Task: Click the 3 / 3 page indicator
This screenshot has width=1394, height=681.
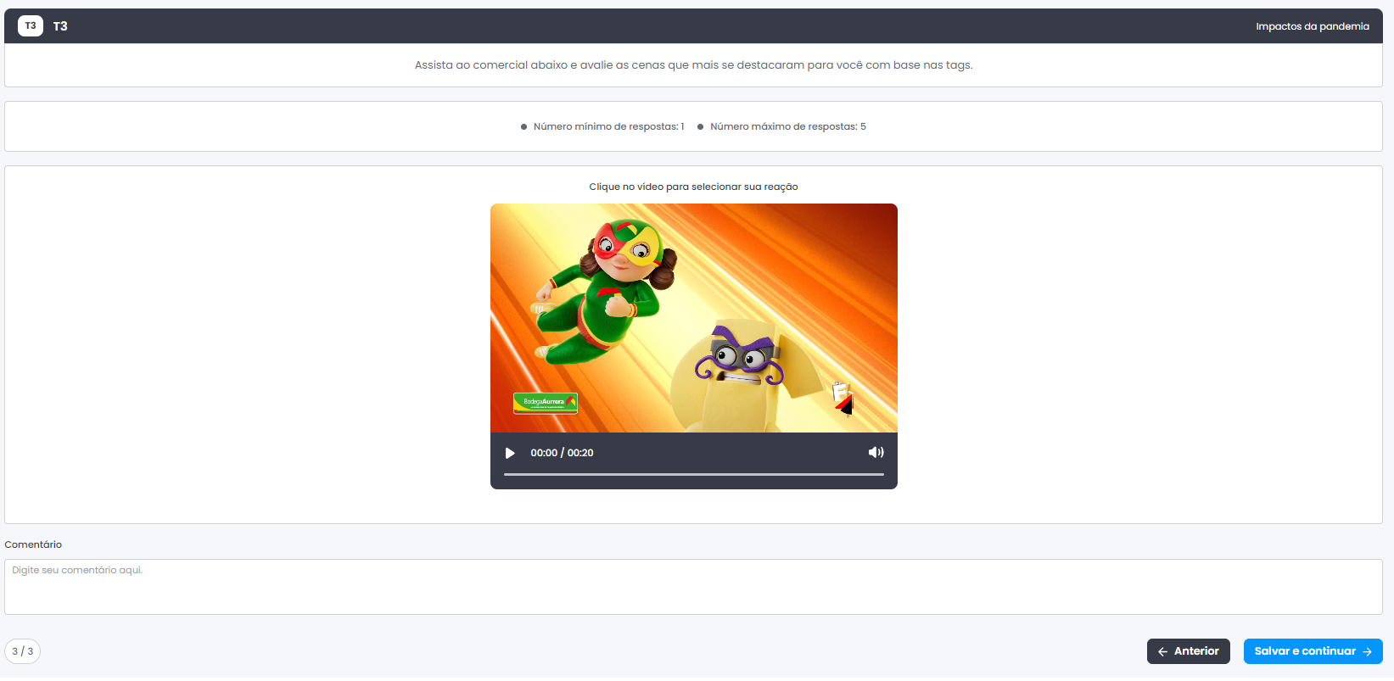Action: (23, 651)
